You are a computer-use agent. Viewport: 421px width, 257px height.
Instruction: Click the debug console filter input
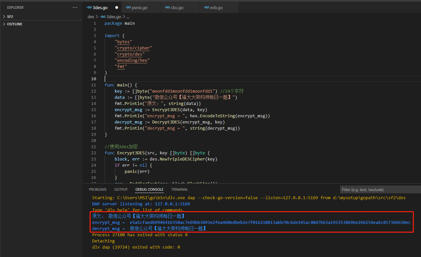point(380,189)
